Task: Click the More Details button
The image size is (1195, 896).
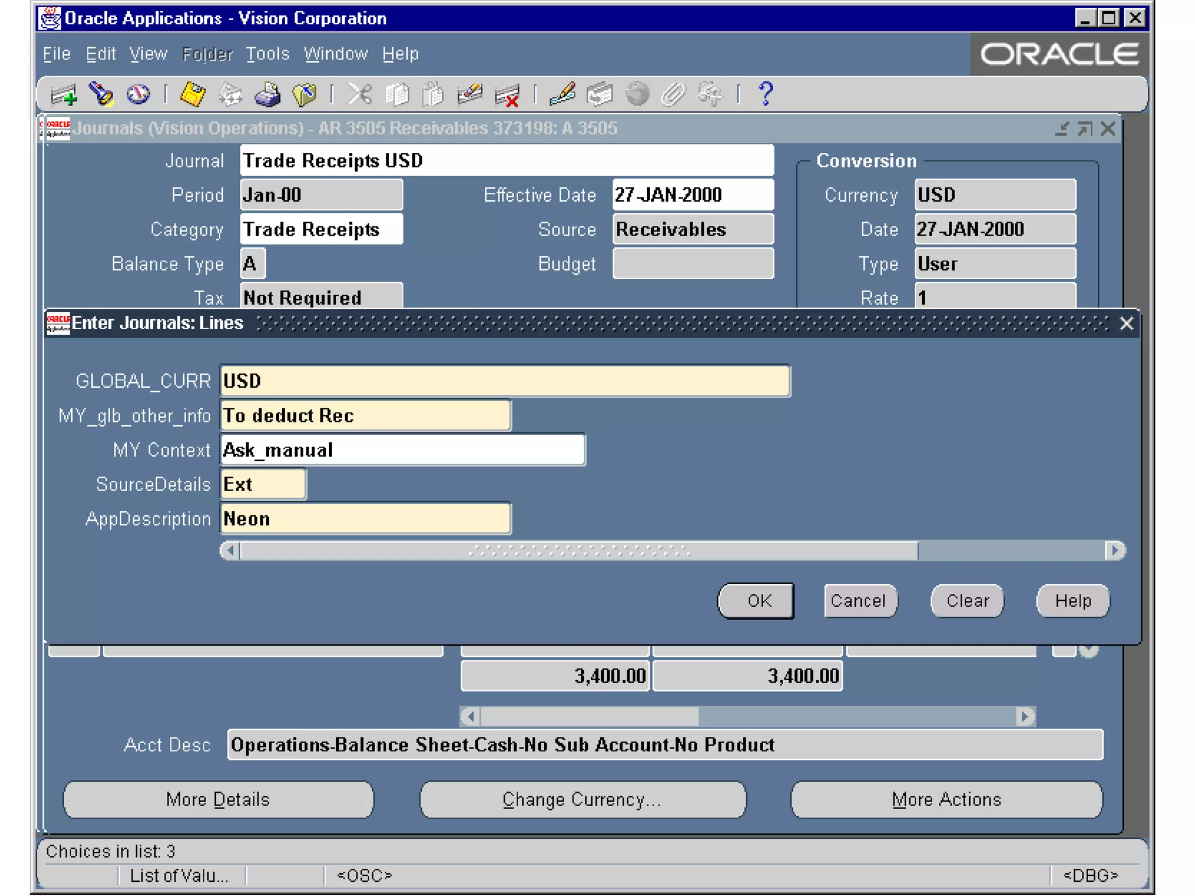Action: click(x=218, y=799)
